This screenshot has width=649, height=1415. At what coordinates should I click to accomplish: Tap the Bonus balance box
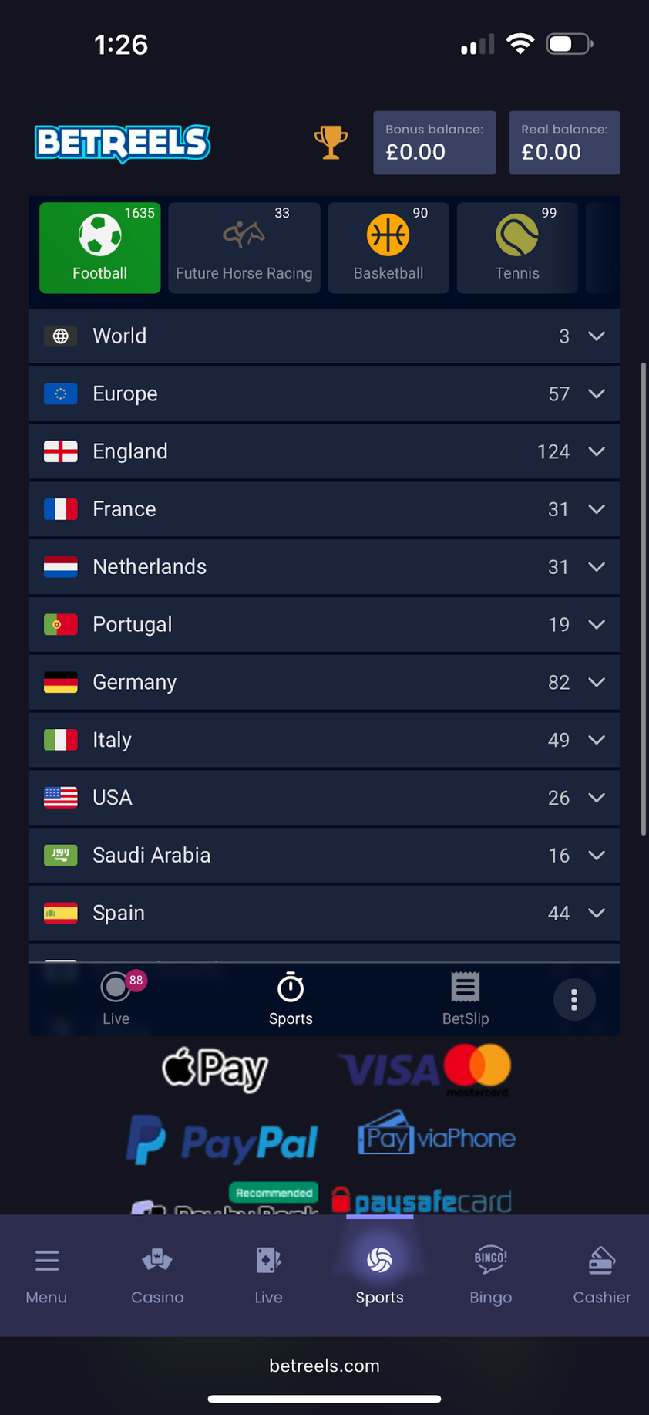coord(434,143)
